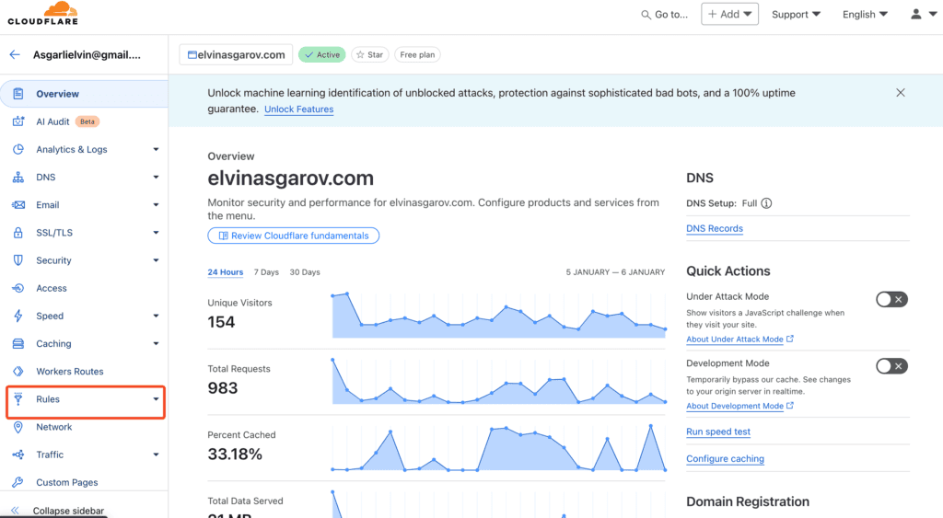Click the Run speed test link
The width and height of the screenshot is (943, 518).
click(x=718, y=432)
